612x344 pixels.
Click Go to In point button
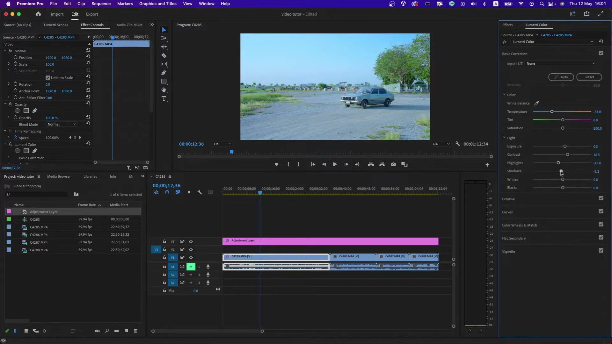[313, 164]
